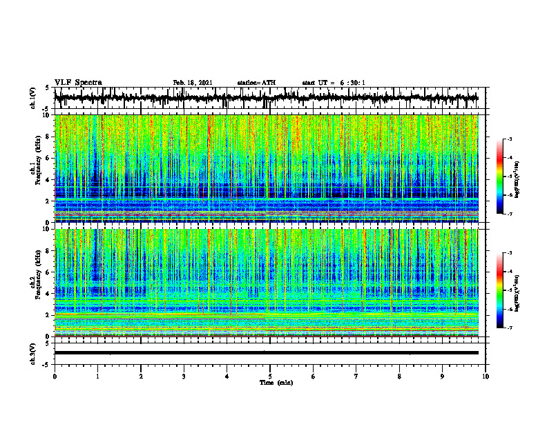
Task: Click the "8" time axis tick label
Action: [399, 376]
